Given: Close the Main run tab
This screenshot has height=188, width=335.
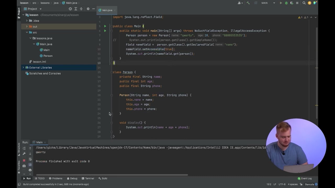Looking at the screenshot, I should point(45,142).
